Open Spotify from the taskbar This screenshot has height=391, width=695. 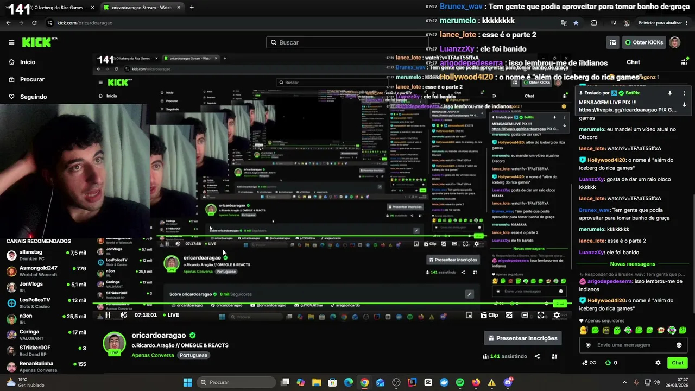[460, 382]
